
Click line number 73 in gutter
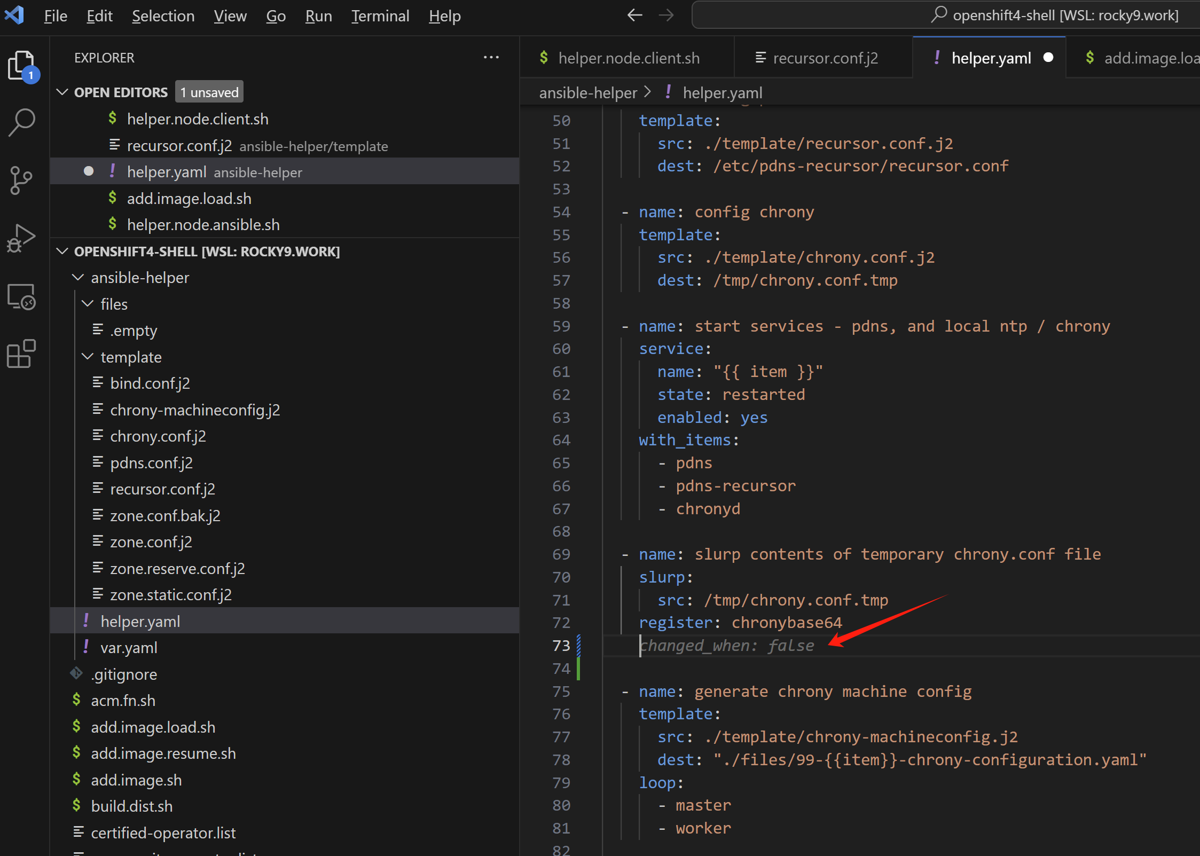click(x=561, y=646)
